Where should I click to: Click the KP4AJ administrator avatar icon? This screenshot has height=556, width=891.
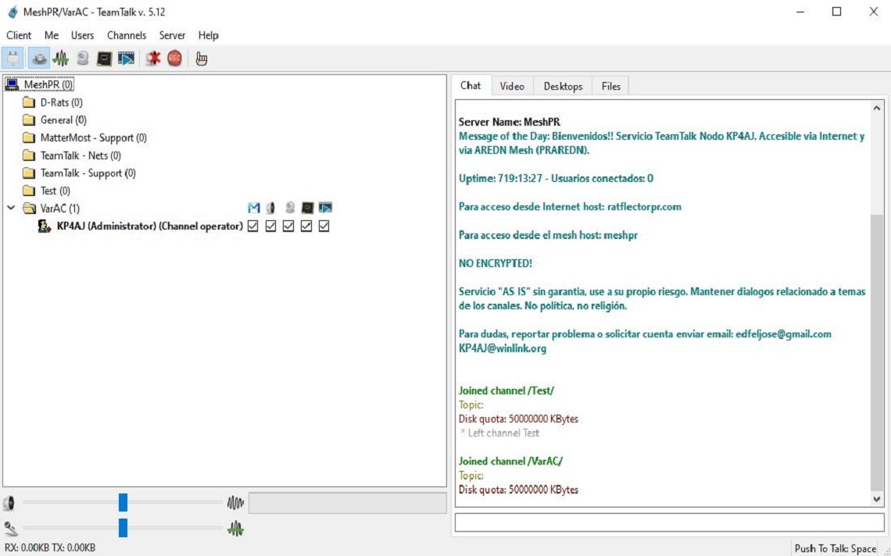pyautogui.click(x=45, y=226)
